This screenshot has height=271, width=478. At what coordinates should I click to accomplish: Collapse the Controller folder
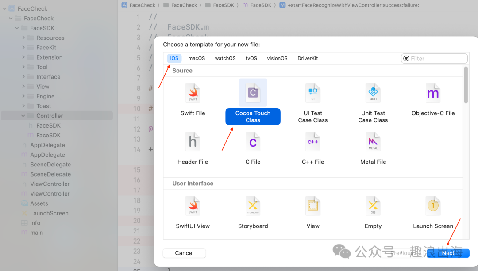coord(23,116)
